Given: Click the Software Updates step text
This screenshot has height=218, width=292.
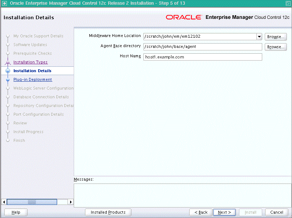Looking at the screenshot, I should tap(30, 45).
